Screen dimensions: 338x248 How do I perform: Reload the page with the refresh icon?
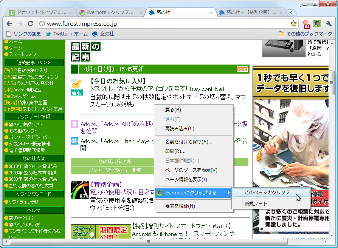(x=31, y=23)
